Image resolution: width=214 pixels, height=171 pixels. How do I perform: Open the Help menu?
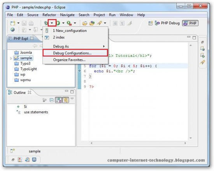coord(141,15)
